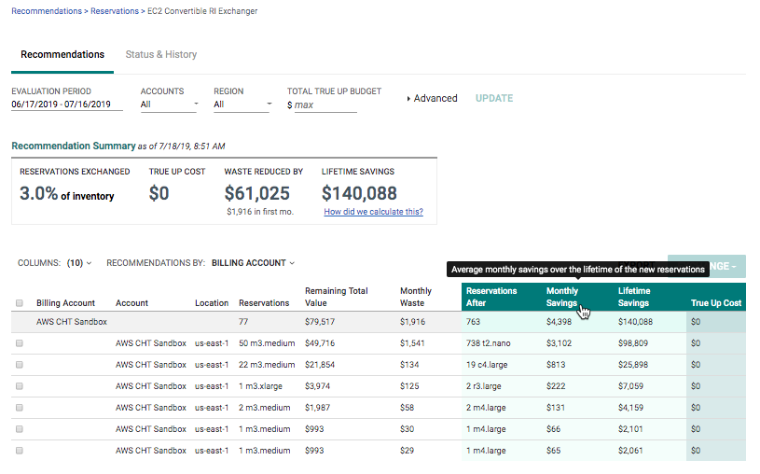Image resolution: width=760 pixels, height=474 pixels.
Task: Switch to the Status & History tab
Action: click(161, 54)
